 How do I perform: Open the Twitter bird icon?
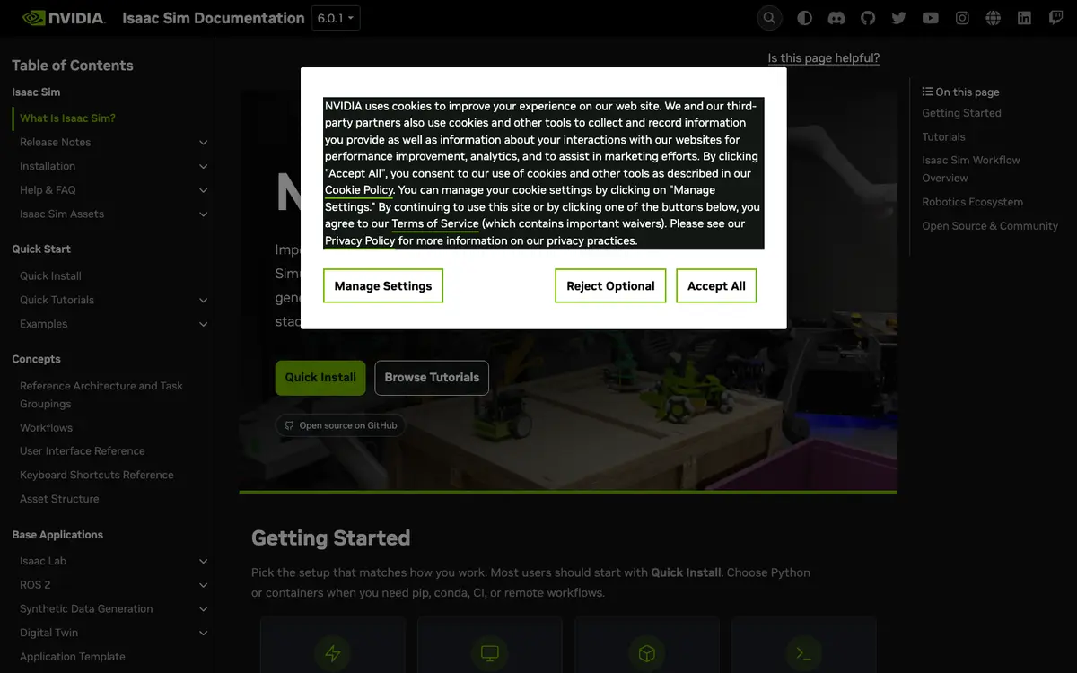898,18
